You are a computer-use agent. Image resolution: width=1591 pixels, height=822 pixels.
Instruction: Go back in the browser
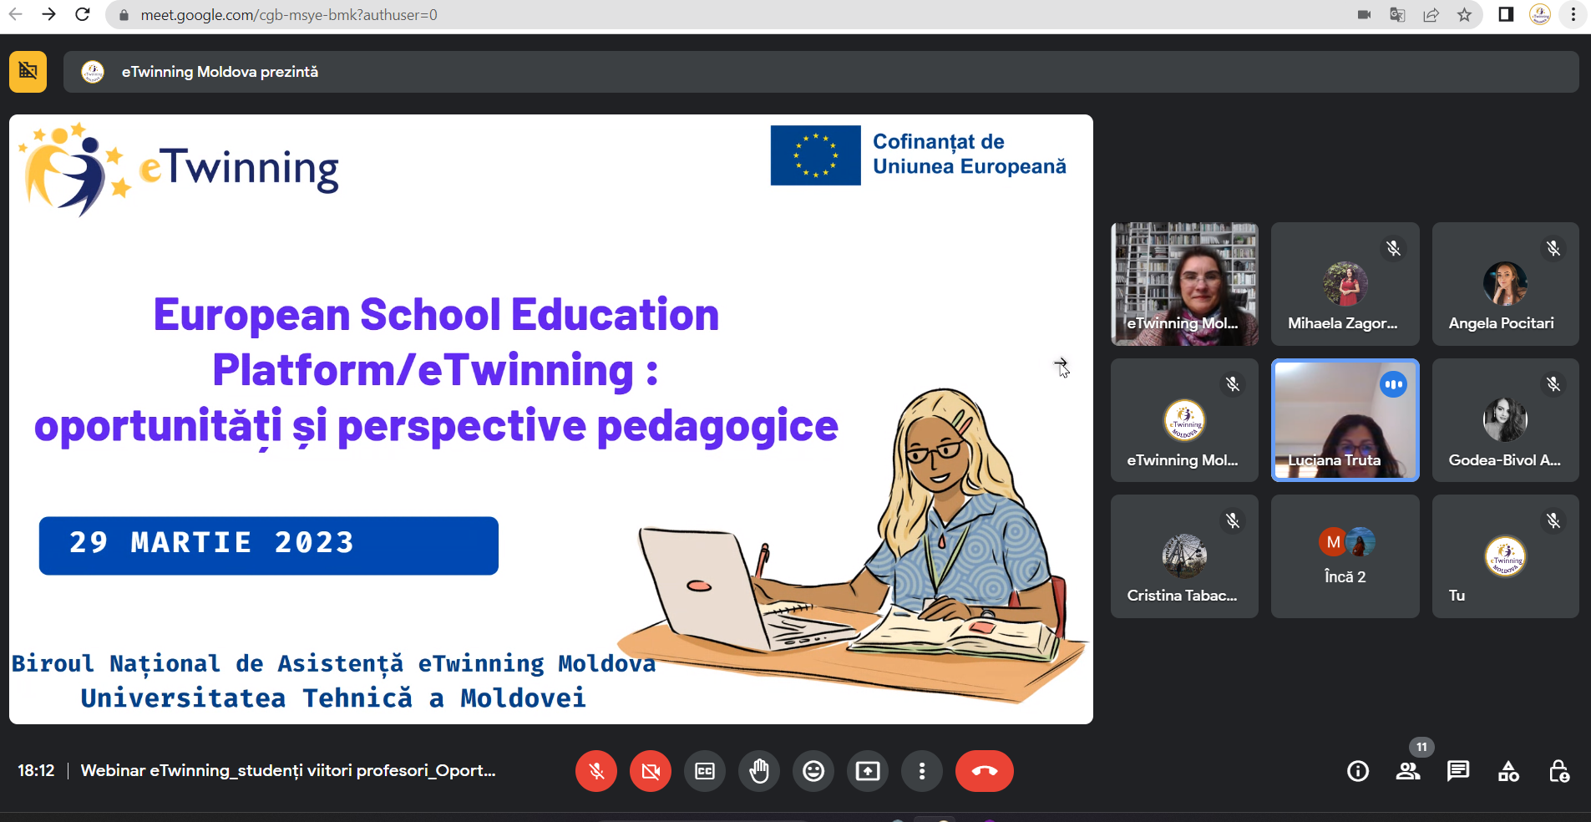point(16,14)
